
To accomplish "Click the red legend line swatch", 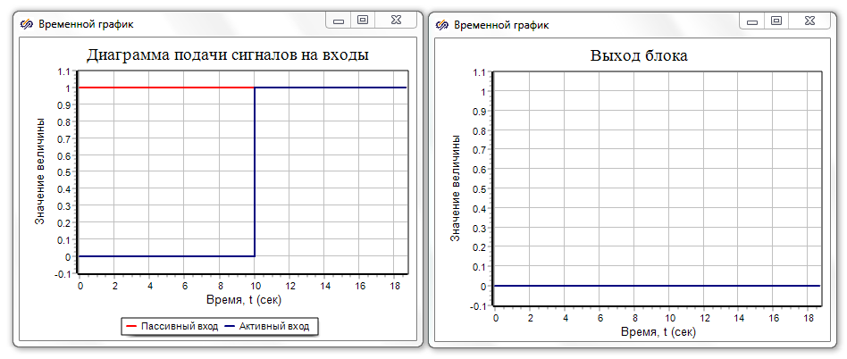I will click(x=131, y=327).
